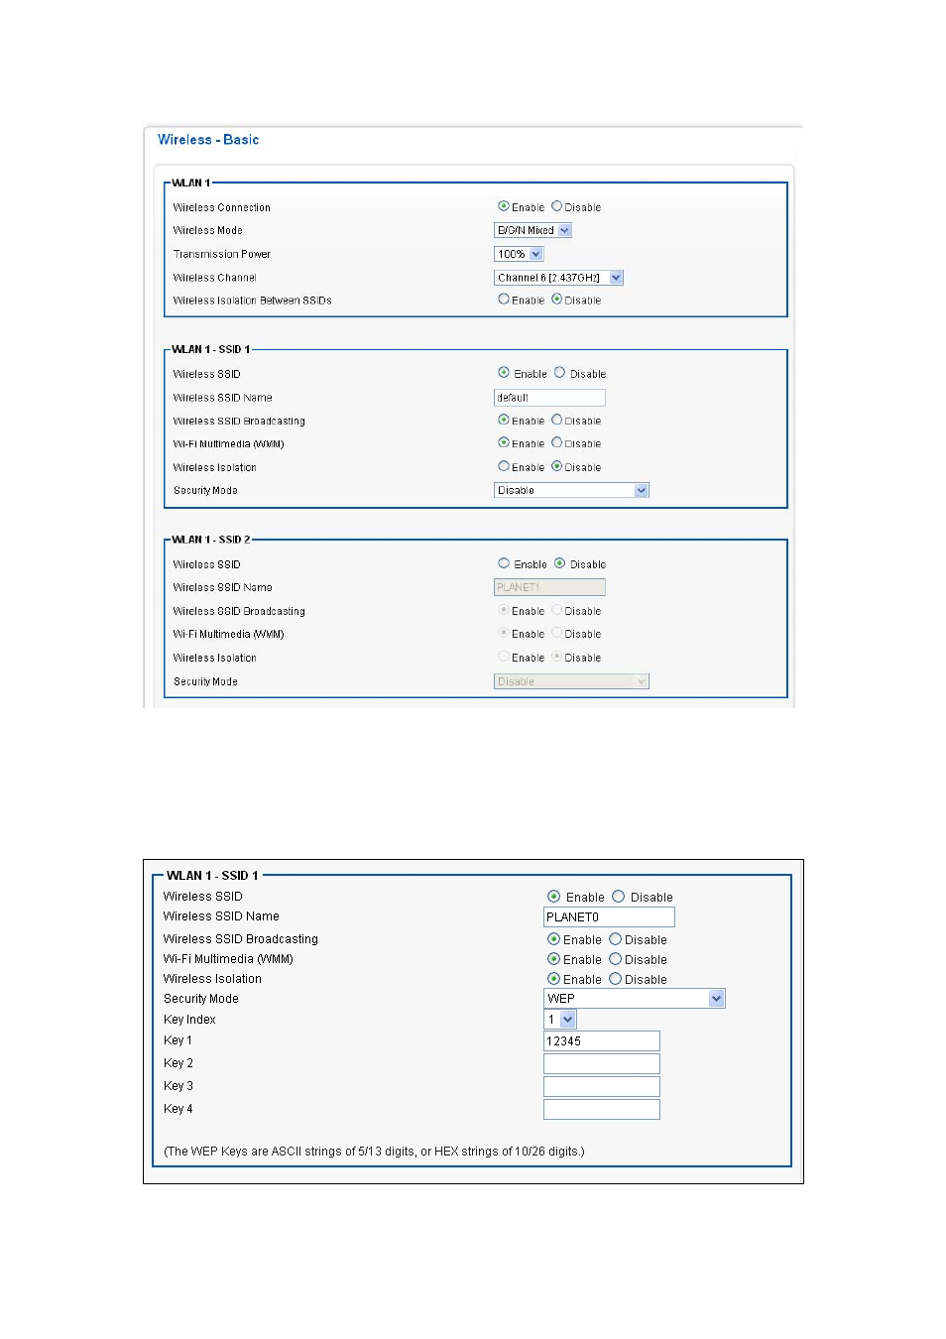Screen dimensions: 946x1339
Task: Enable WMM in bottom WEP panel
Action: click(554, 959)
